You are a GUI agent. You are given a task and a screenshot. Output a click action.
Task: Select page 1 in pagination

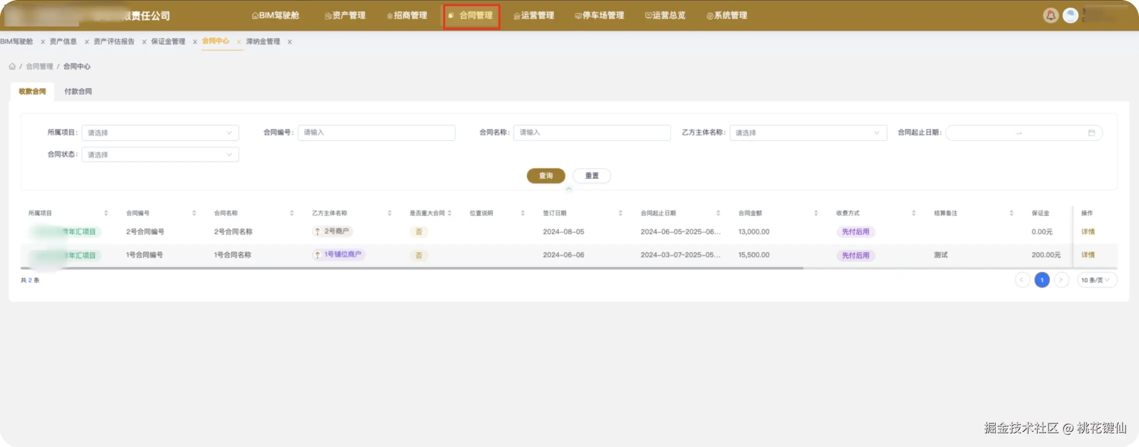[x=1042, y=280]
